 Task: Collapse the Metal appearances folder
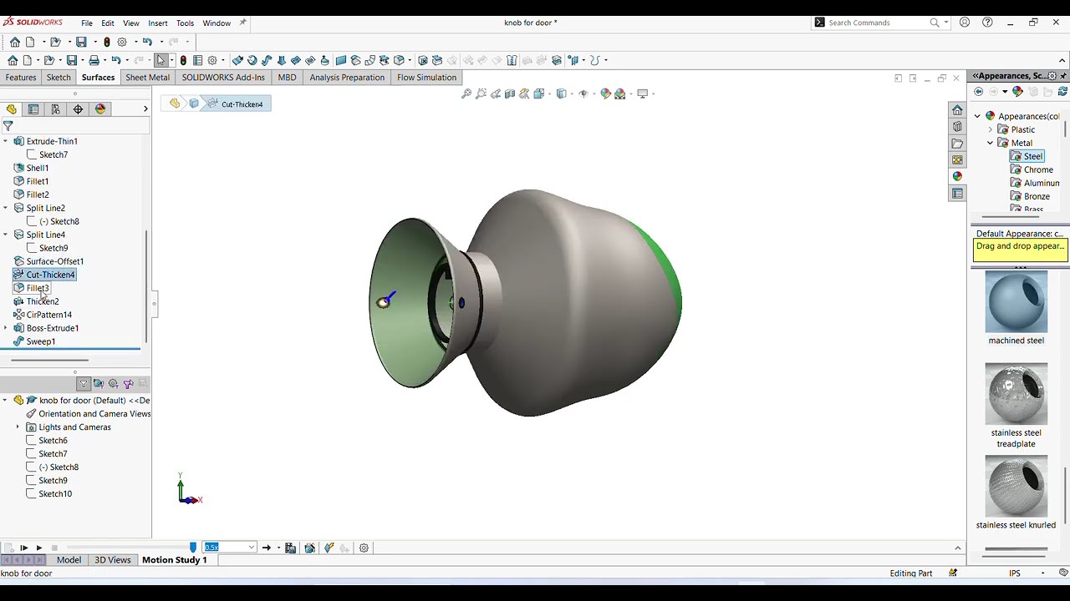coord(991,143)
